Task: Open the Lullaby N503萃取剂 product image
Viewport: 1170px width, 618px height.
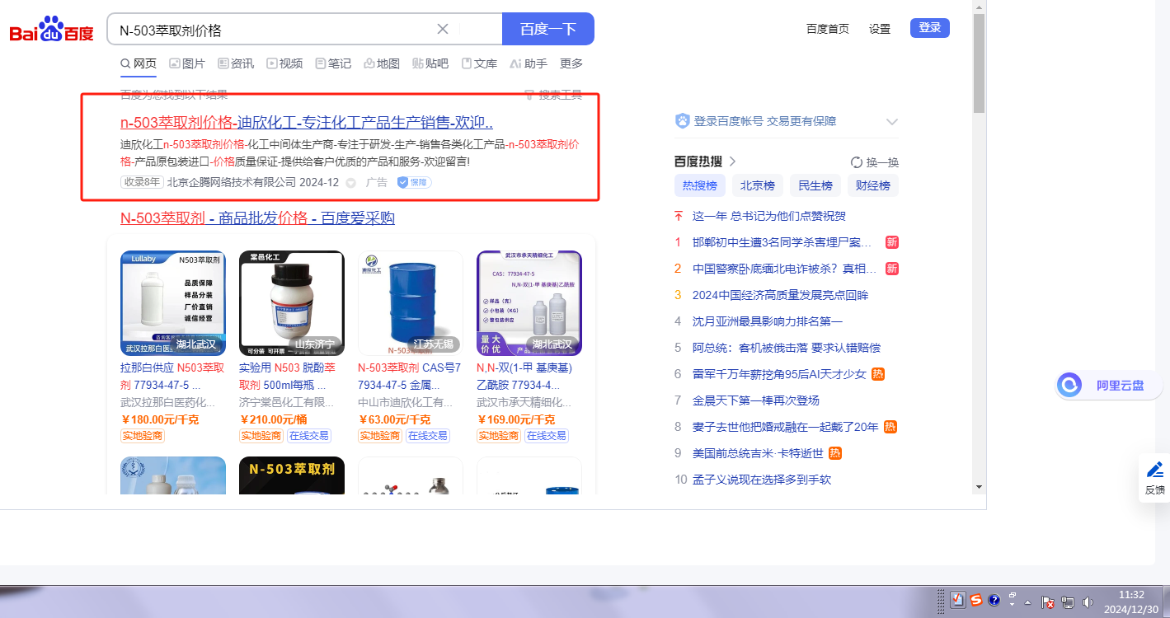Action: (x=173, y=303)
